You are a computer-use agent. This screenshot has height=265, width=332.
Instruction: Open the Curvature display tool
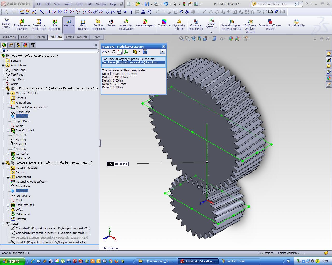[x=164, y=23]
